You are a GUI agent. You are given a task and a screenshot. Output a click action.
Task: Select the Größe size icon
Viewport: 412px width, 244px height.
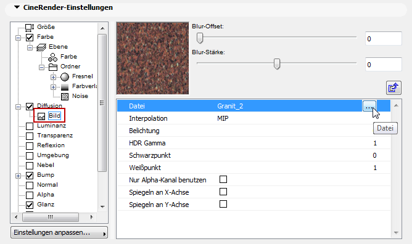click(x=30, y=27)
